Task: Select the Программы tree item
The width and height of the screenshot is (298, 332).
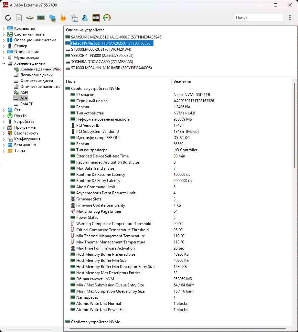Action: [x=22, y=127]
